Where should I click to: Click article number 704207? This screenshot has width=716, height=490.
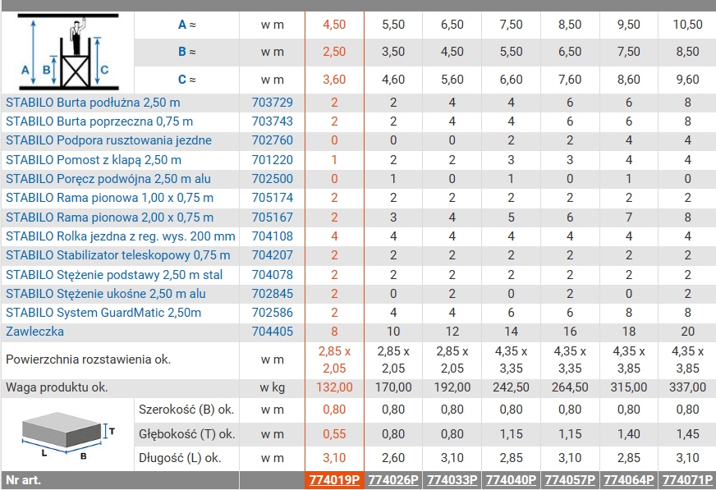272,255
